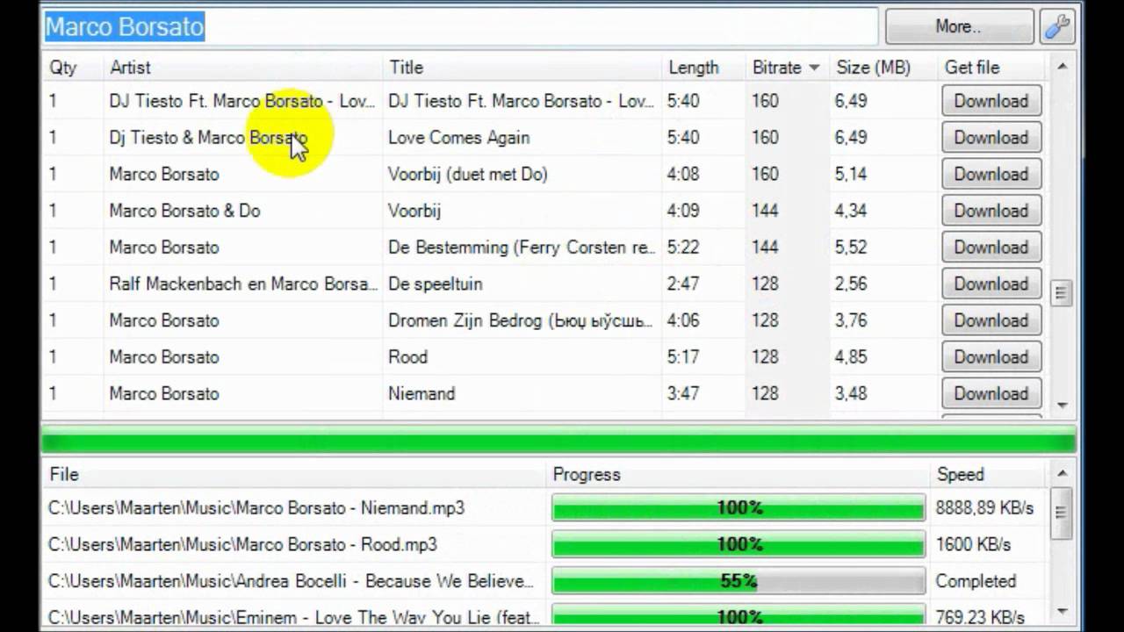Screen dimensions: 1124x632
Task: Click the De Bestemming title cell
Action: [522, 248]
